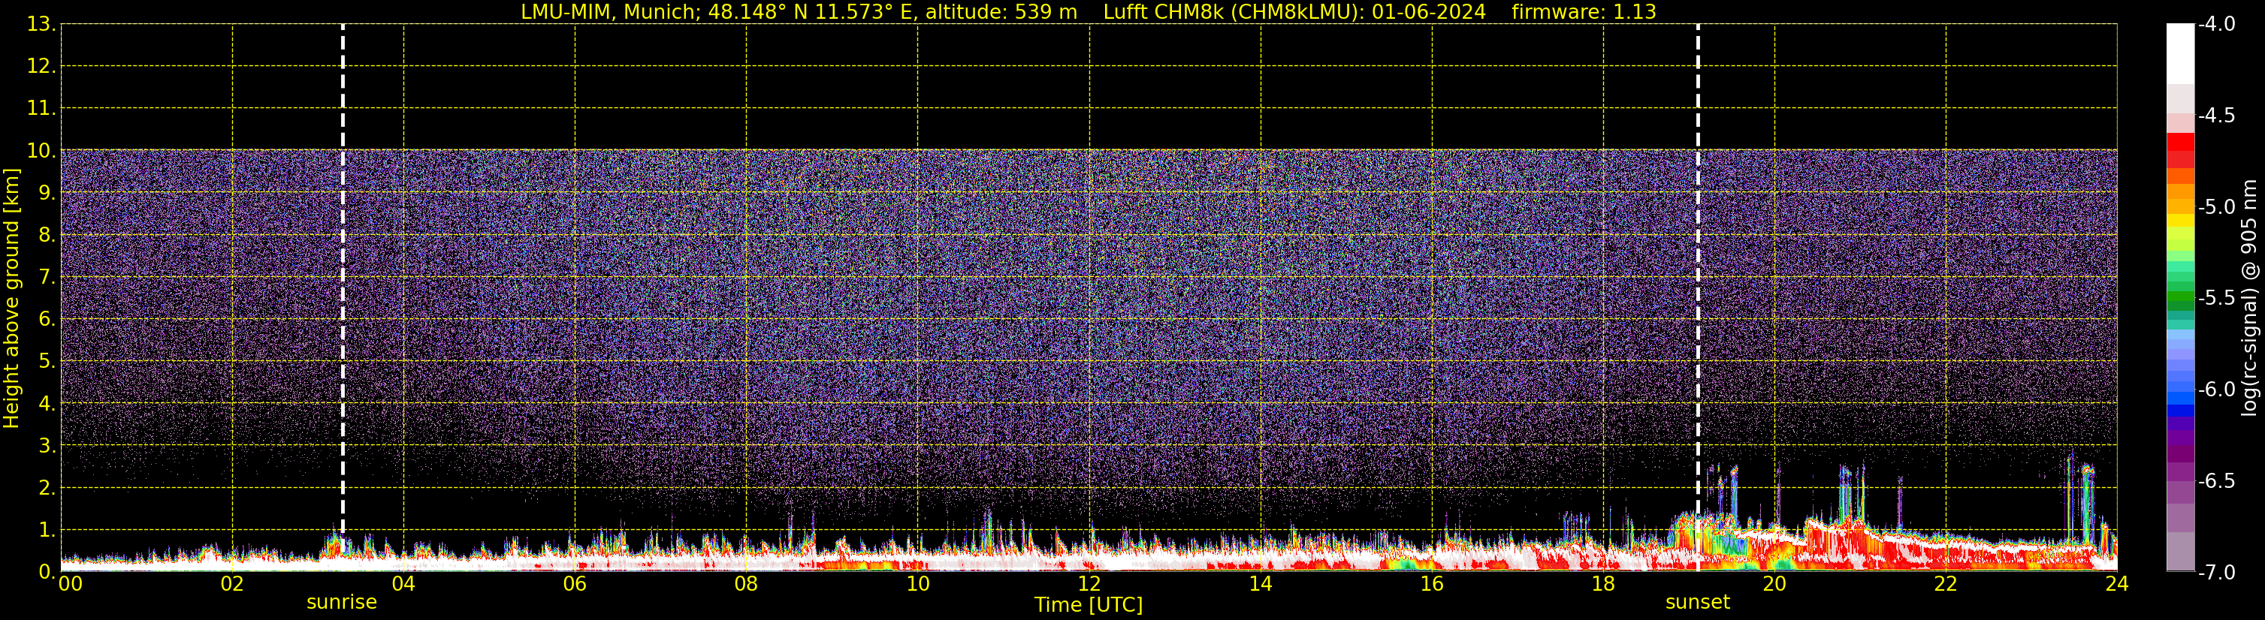Click the x-axis tick label '18'

[x=1604, y=584]
